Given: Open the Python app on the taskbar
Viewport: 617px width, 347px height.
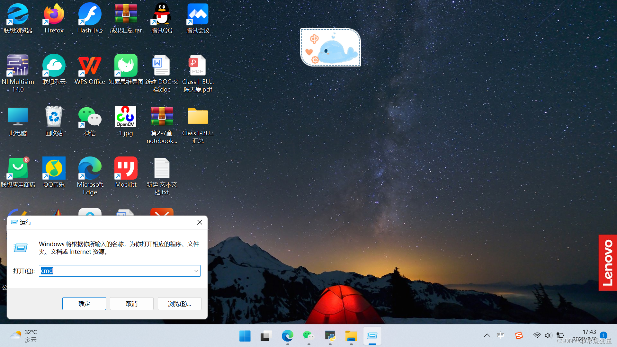Looking at the screenshot, I should (x=330, y=336).
